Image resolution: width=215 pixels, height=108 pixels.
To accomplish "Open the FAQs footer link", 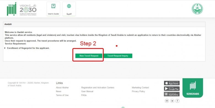I will pos(84,95).
